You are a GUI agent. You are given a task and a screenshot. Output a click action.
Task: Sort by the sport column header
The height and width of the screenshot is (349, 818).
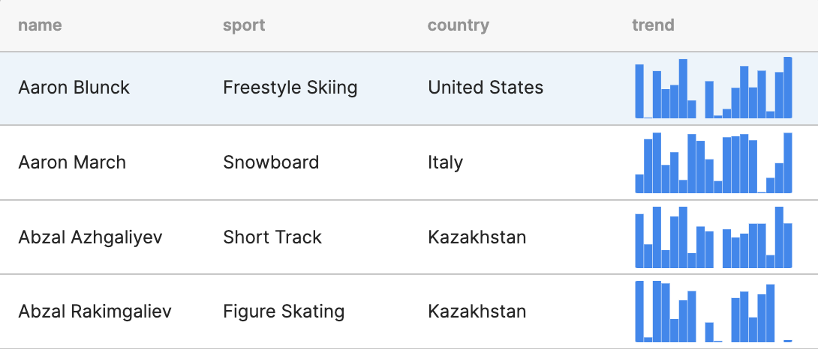244,25
